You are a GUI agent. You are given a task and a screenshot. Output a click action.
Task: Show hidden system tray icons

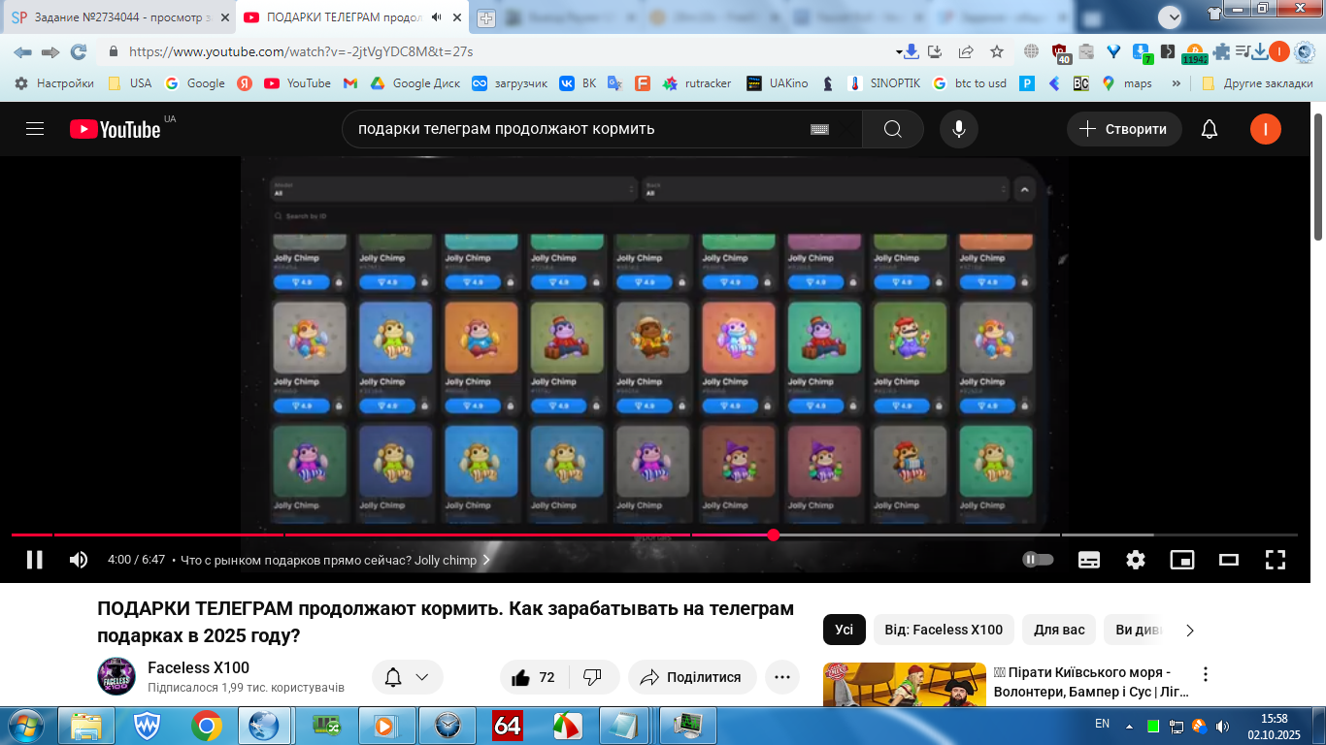tap(1129, 726)
